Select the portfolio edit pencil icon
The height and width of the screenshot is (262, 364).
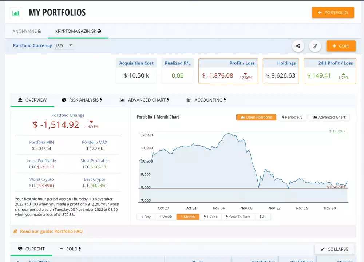pos(315,46)
